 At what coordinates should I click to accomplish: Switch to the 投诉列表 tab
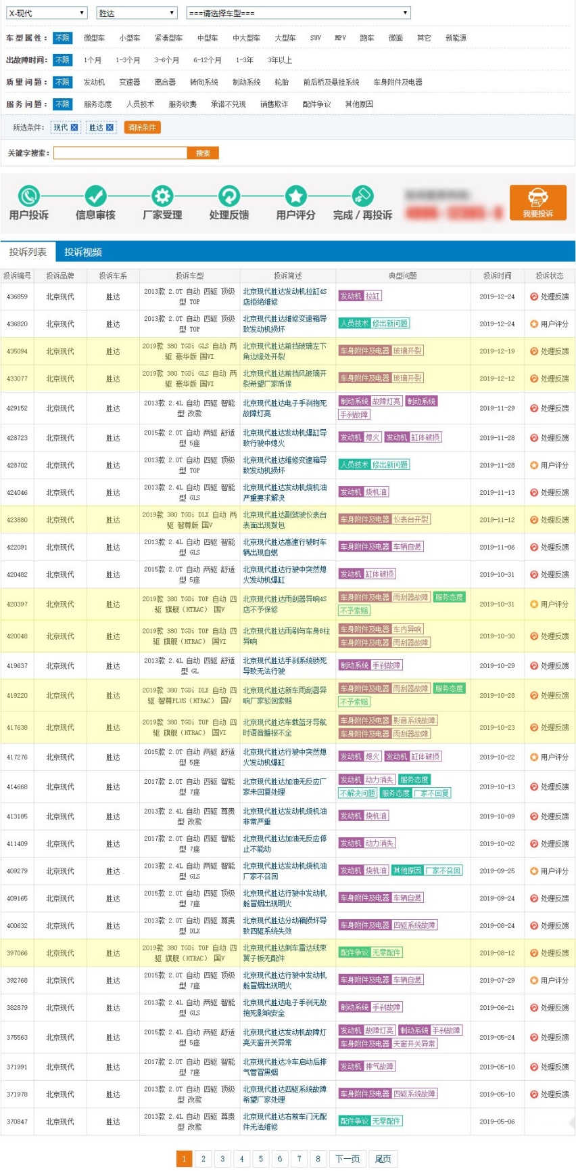(28, 252)
